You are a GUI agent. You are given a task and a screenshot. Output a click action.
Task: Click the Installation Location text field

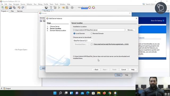pyautogui.click(x=99, y=30)
